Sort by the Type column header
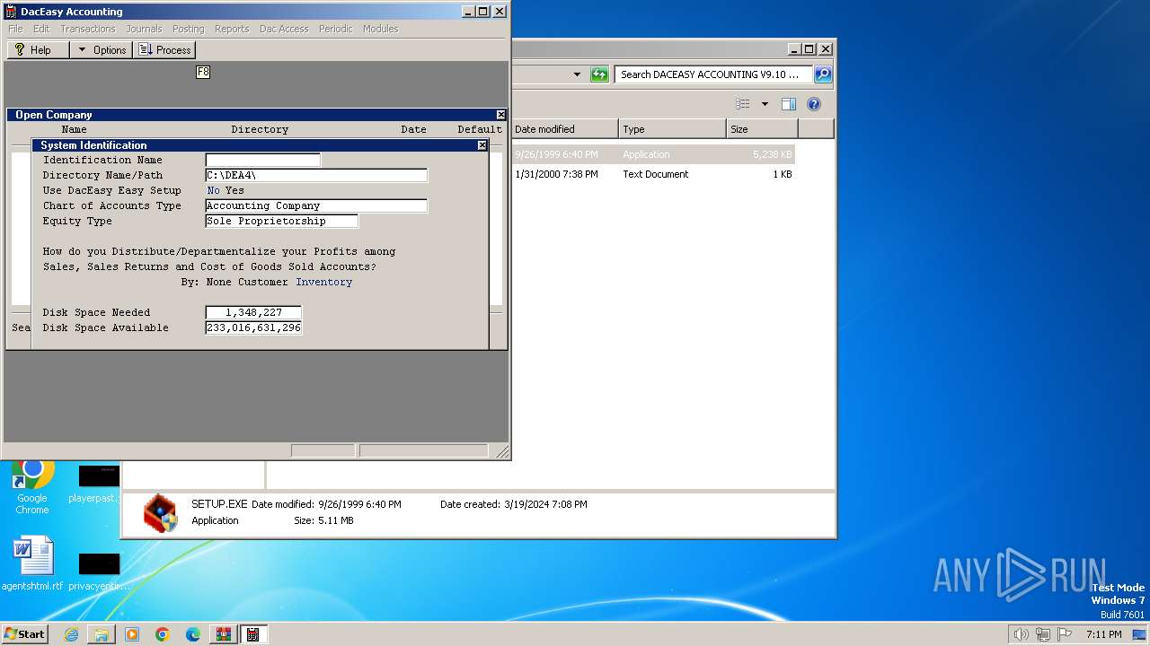This screenshot has height=646, width=1150. (x=672, y=129)
